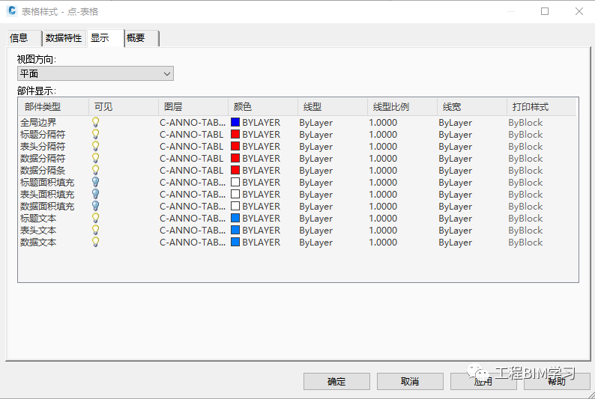Click ByBlock plot style of 全局边界 row
This screenshot has height=399, width=595.
click(x=525, y=122)
